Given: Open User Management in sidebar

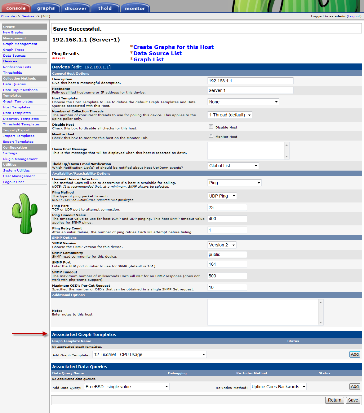Looking at the screenshot, I should coord(19,176).
